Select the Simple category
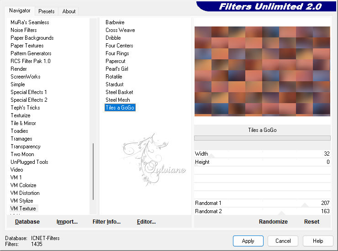The height and width of the screenshot is (251, 338). click(18, 84)
